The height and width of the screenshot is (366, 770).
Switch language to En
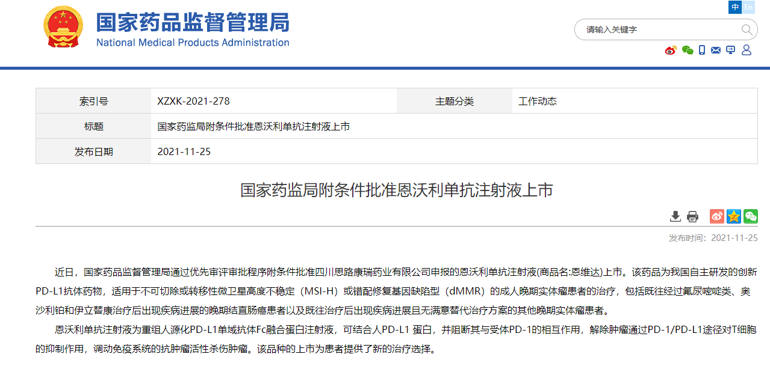pyautogui.click(x=748, y=7)
